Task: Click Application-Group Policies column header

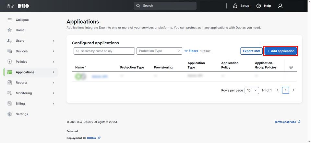Action: point(266,65)
